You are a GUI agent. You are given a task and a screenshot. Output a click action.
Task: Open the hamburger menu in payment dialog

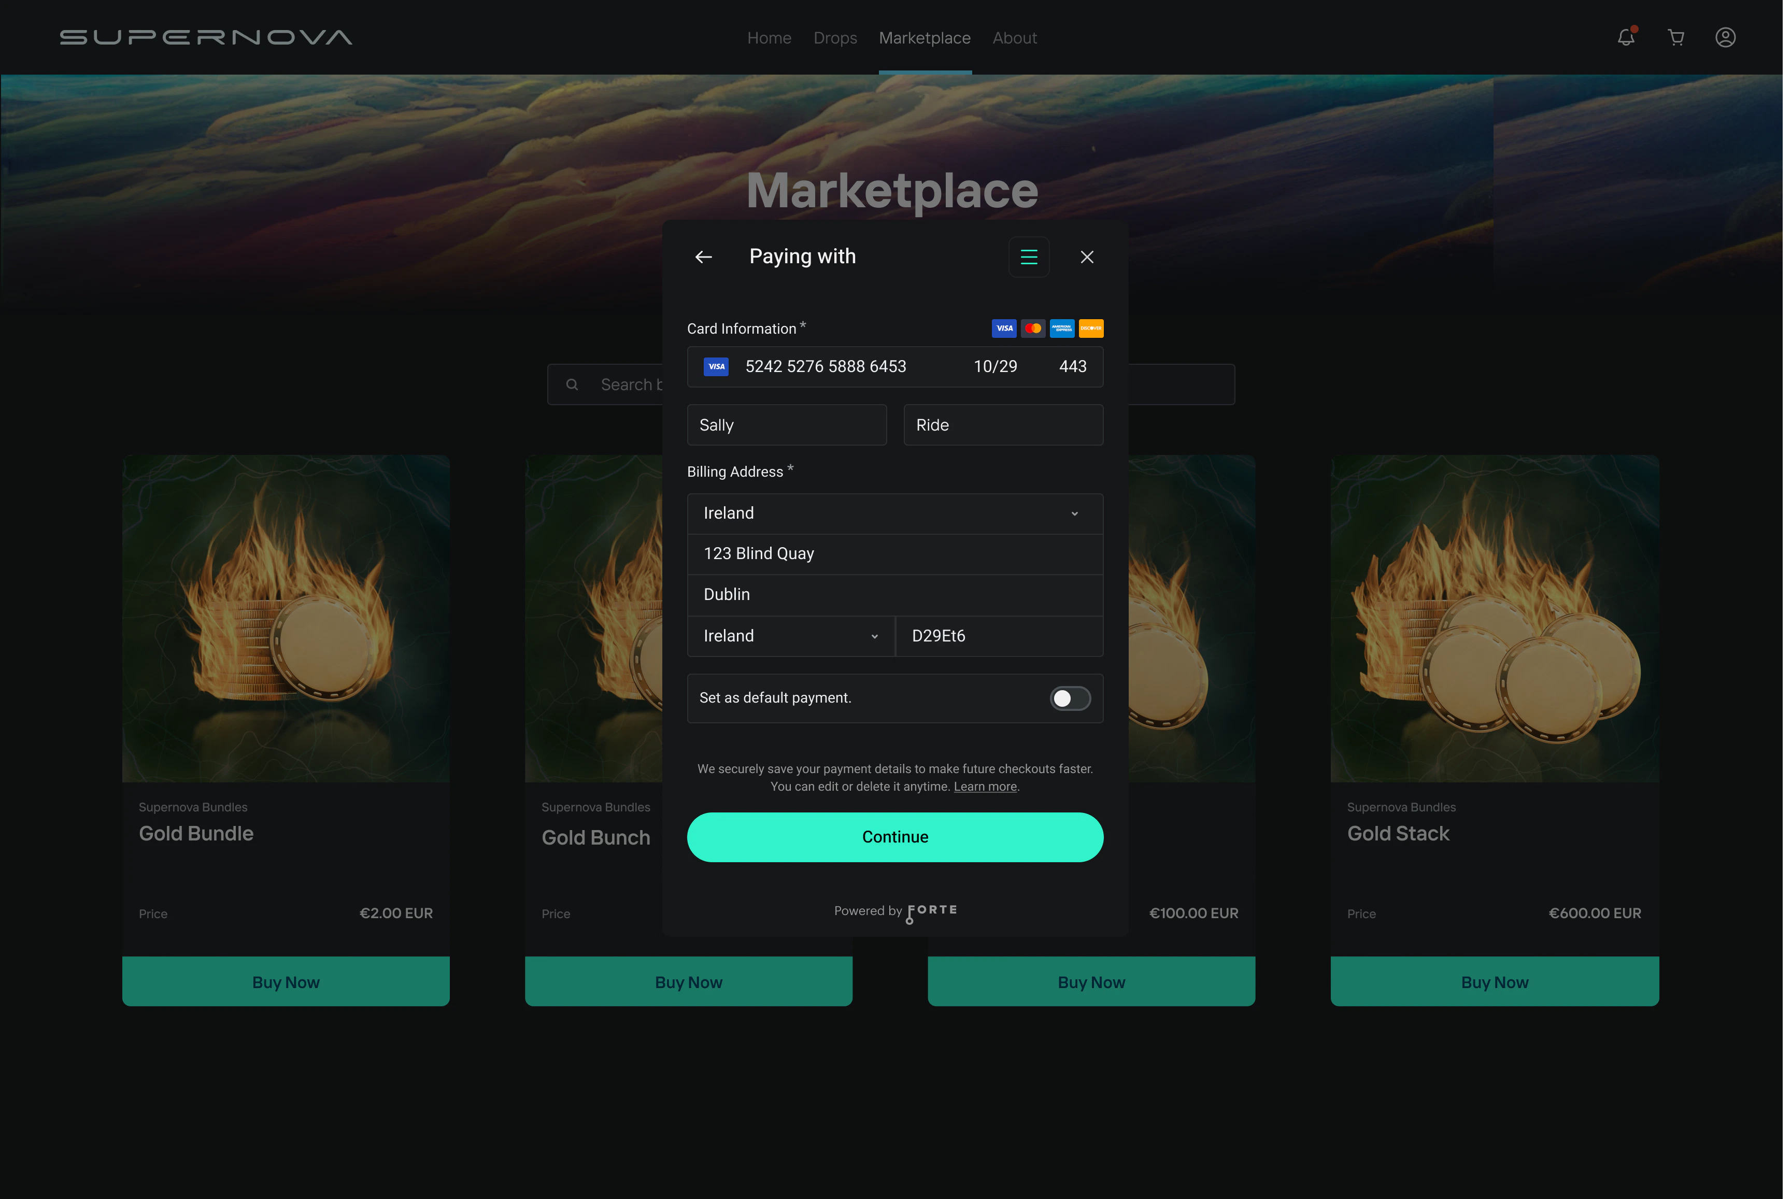click(x=1029, y=257)
